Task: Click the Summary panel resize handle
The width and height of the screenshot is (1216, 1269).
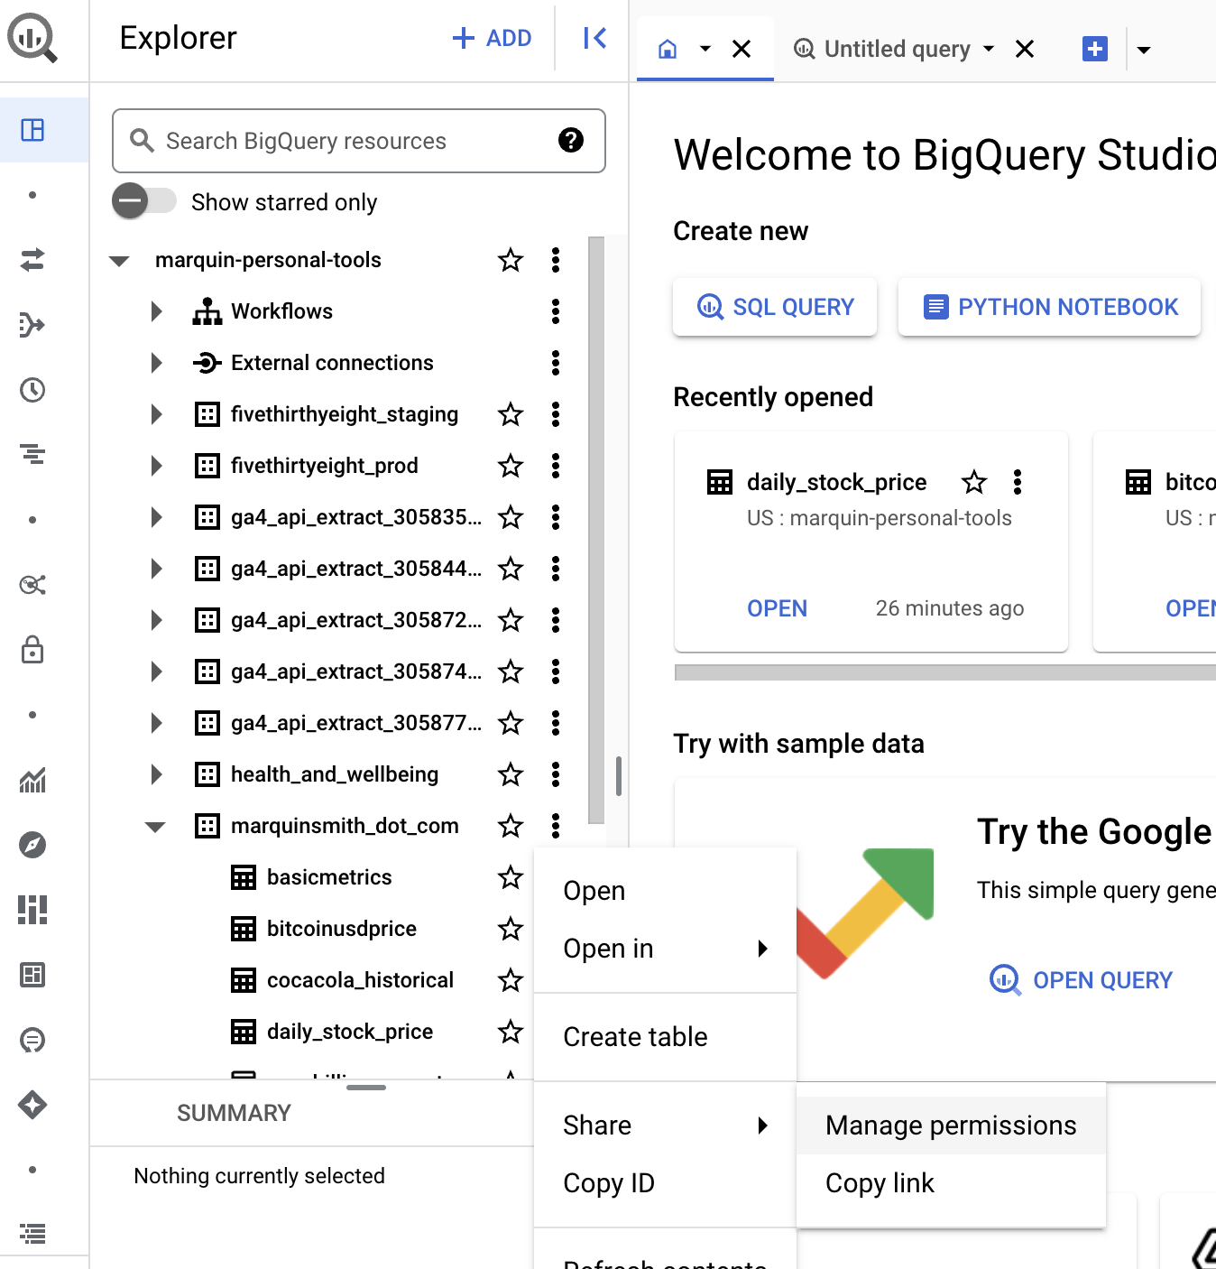Action: (x=366, y=1088)
